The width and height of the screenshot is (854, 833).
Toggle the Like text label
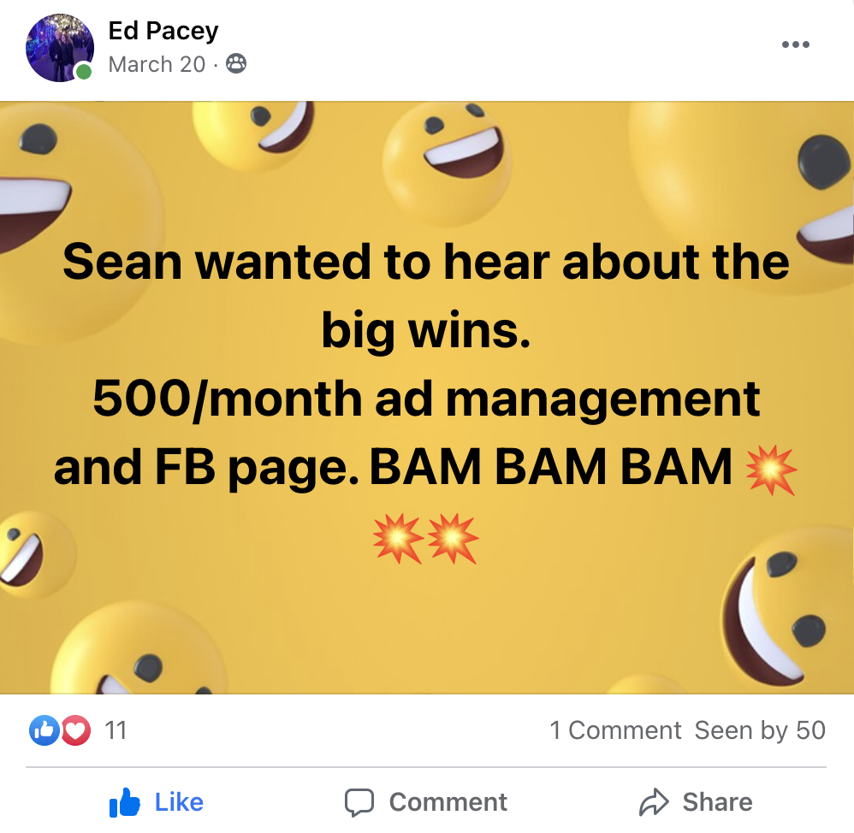pos(179,802)
